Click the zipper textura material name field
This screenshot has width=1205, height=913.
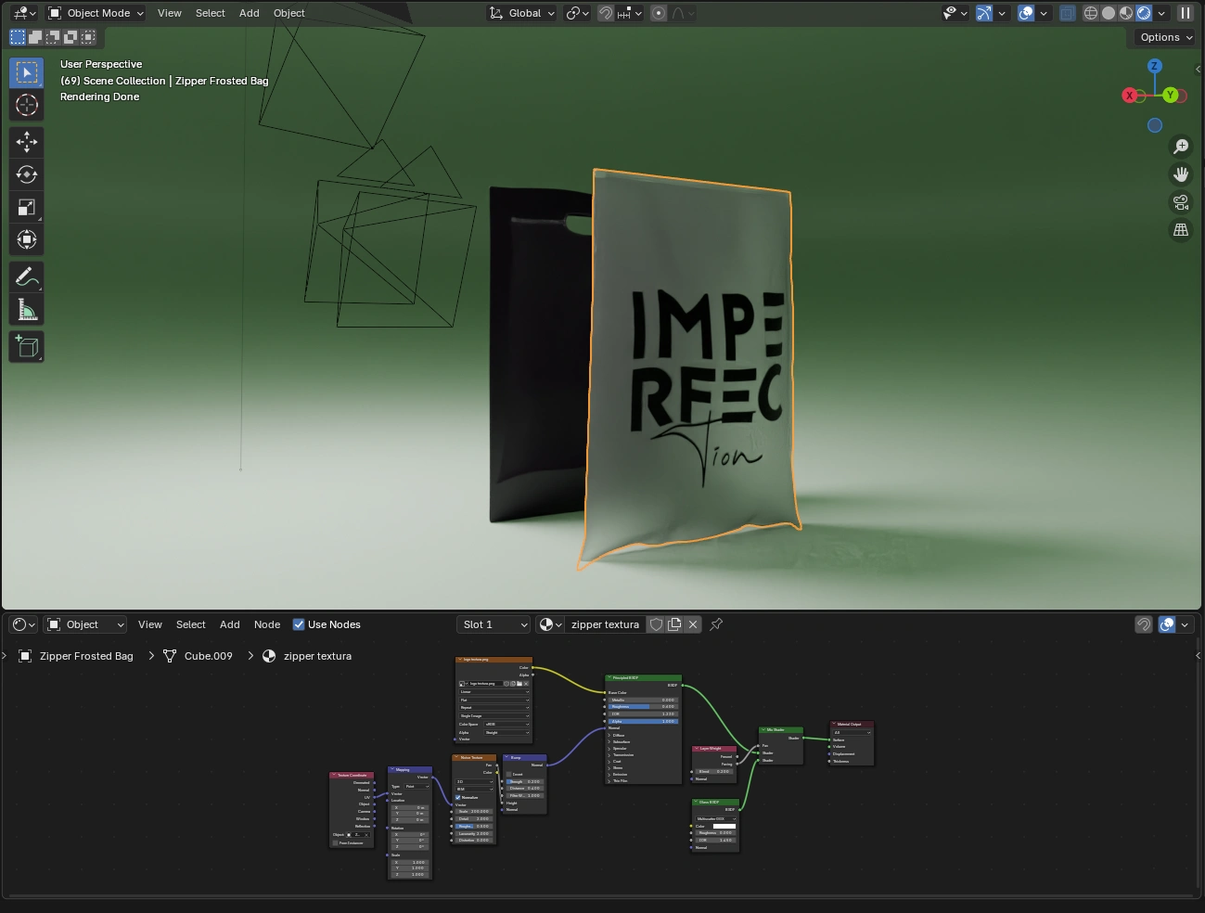coord(605,624)
